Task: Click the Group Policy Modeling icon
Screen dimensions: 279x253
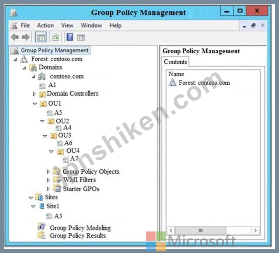Action: click(41, 227)
